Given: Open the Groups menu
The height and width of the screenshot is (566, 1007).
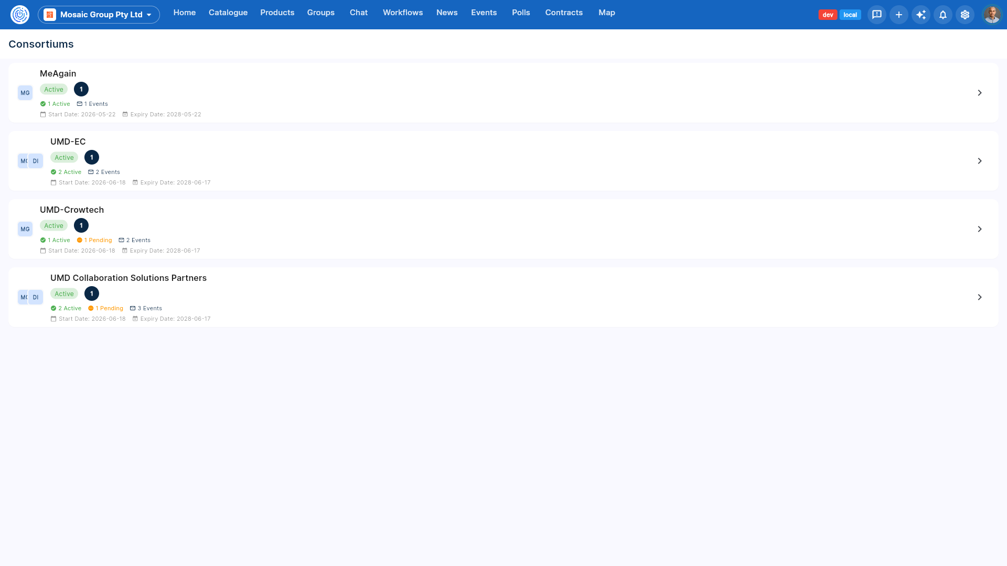Looking at the screenshot, I should [x=321, y=13].
